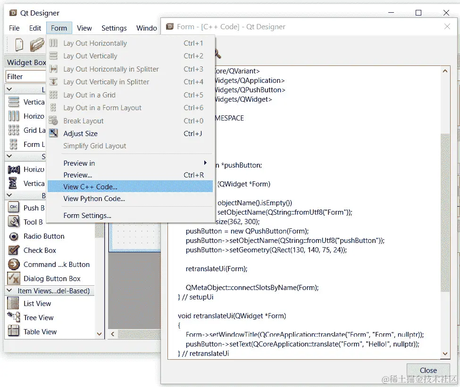Select the Table View widget icon

point(14,331)
